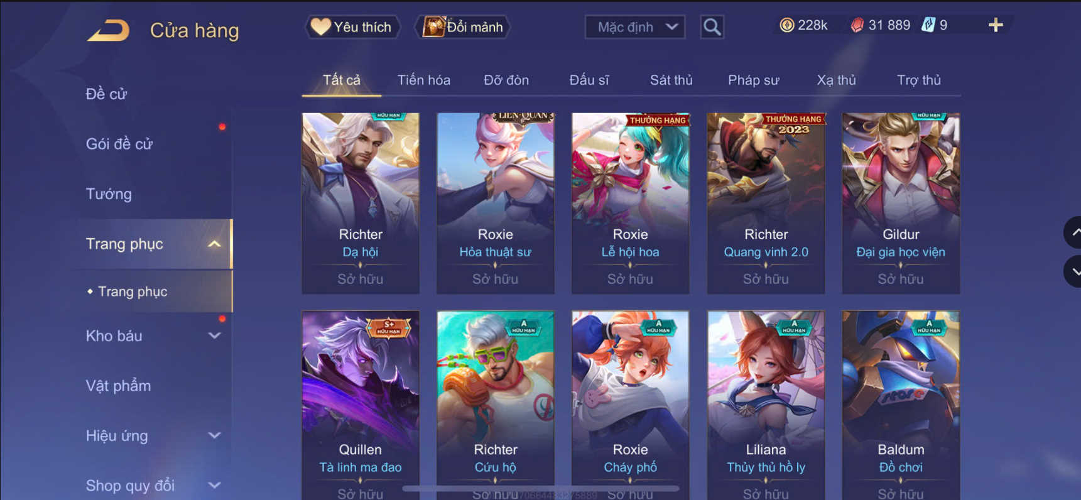The height and width of the screenshot is (500, 1081).
Task: Open the Mặc định sort dropdown
Action: (635, 27)
